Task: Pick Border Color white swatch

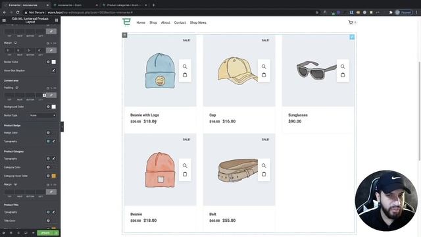Action: pyautogui.click(x=54, y=62)
